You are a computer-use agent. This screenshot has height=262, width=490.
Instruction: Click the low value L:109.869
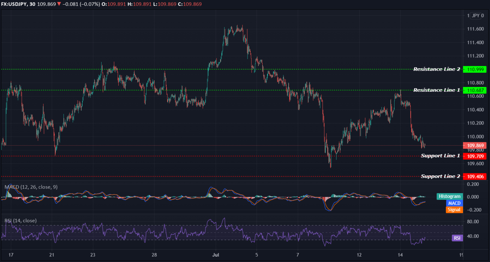(165, 4)
